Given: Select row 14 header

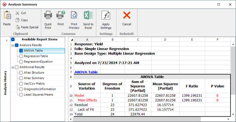Looking at the screenshot, I should coord(71,114).
